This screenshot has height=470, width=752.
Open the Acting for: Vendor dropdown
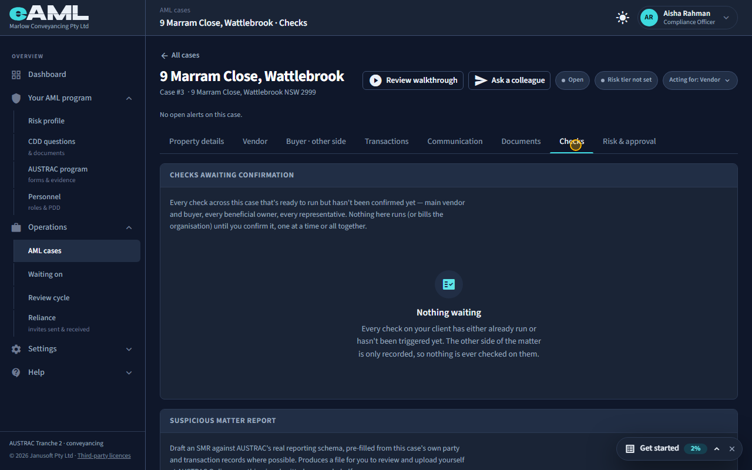click(x=700, y=80)
